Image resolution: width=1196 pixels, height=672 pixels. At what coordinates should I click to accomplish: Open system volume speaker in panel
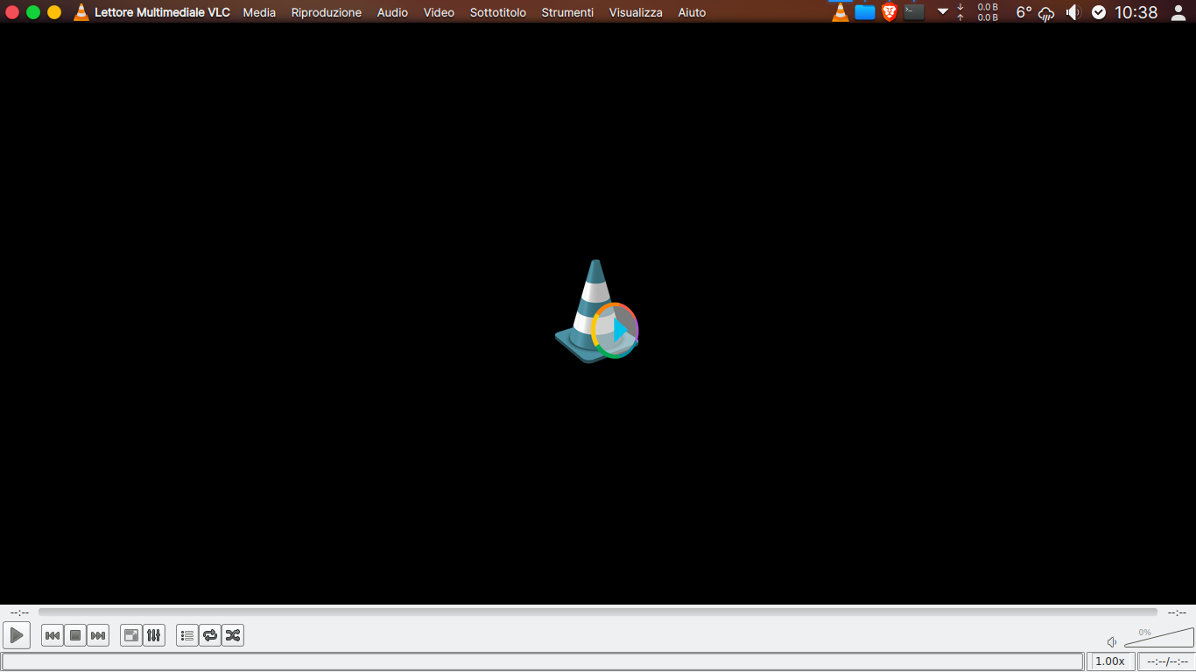(x=1073, y=12)
